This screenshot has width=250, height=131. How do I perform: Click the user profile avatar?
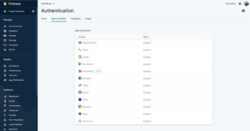[246, 4]
